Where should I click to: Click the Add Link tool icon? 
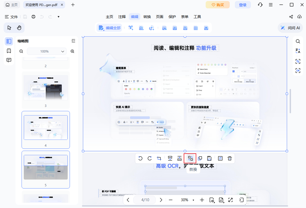(152, 28)
